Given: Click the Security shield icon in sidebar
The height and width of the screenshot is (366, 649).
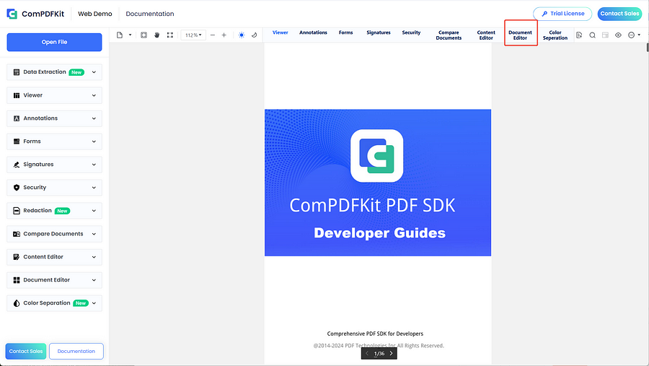Looking at the screenshot, I should pos(17,188).
